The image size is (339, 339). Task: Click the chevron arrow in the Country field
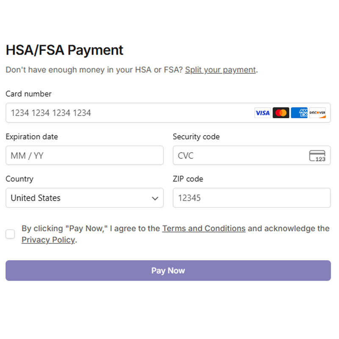pos(155,198)
